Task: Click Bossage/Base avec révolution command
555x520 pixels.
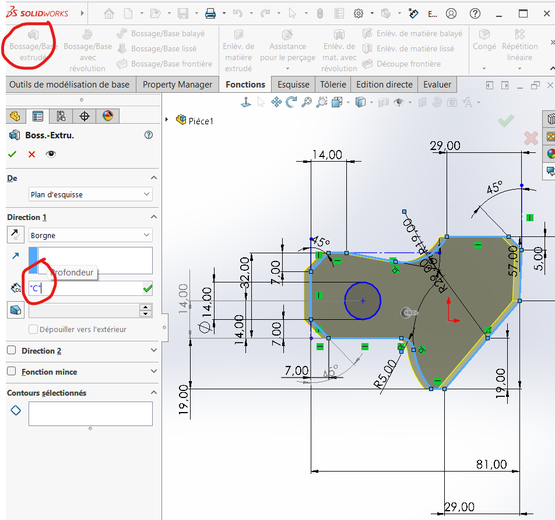Action: click(87, 51)
